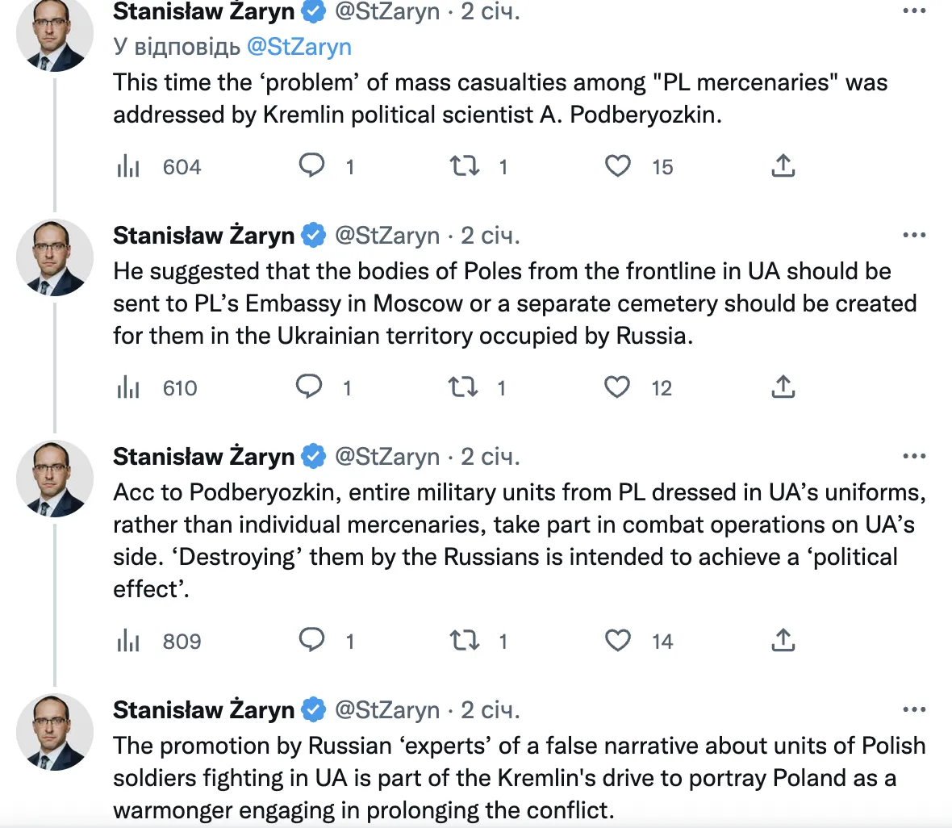The width and height of the screenshot is (952, 828).
Task: Like the tweet about Kremlin scientist Podberyozkin
Action: pyautogui.click(x=618, y=167)
